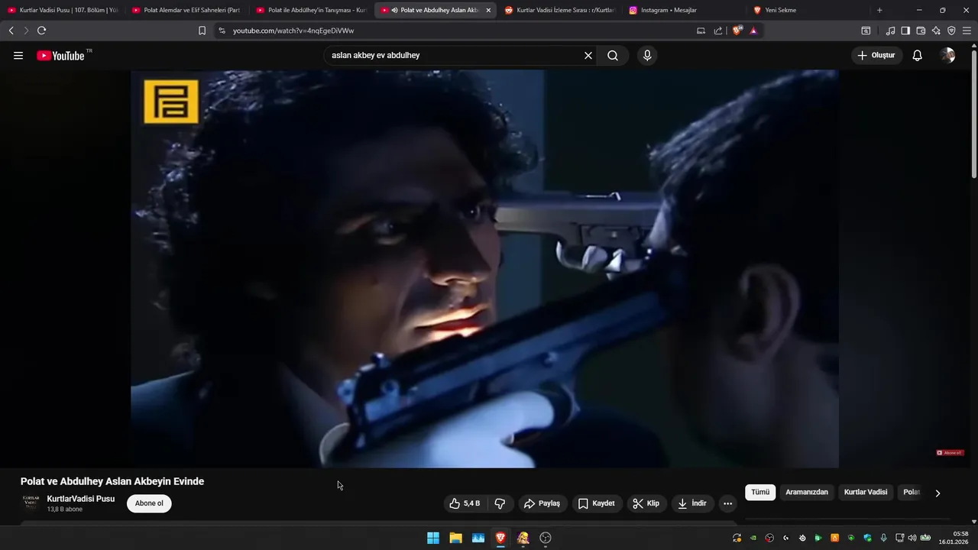This screenshot has height=550, width=978.
Task: Open Brave browser from the taskbar
Action: pyautogui.click(x=500, y=538)
